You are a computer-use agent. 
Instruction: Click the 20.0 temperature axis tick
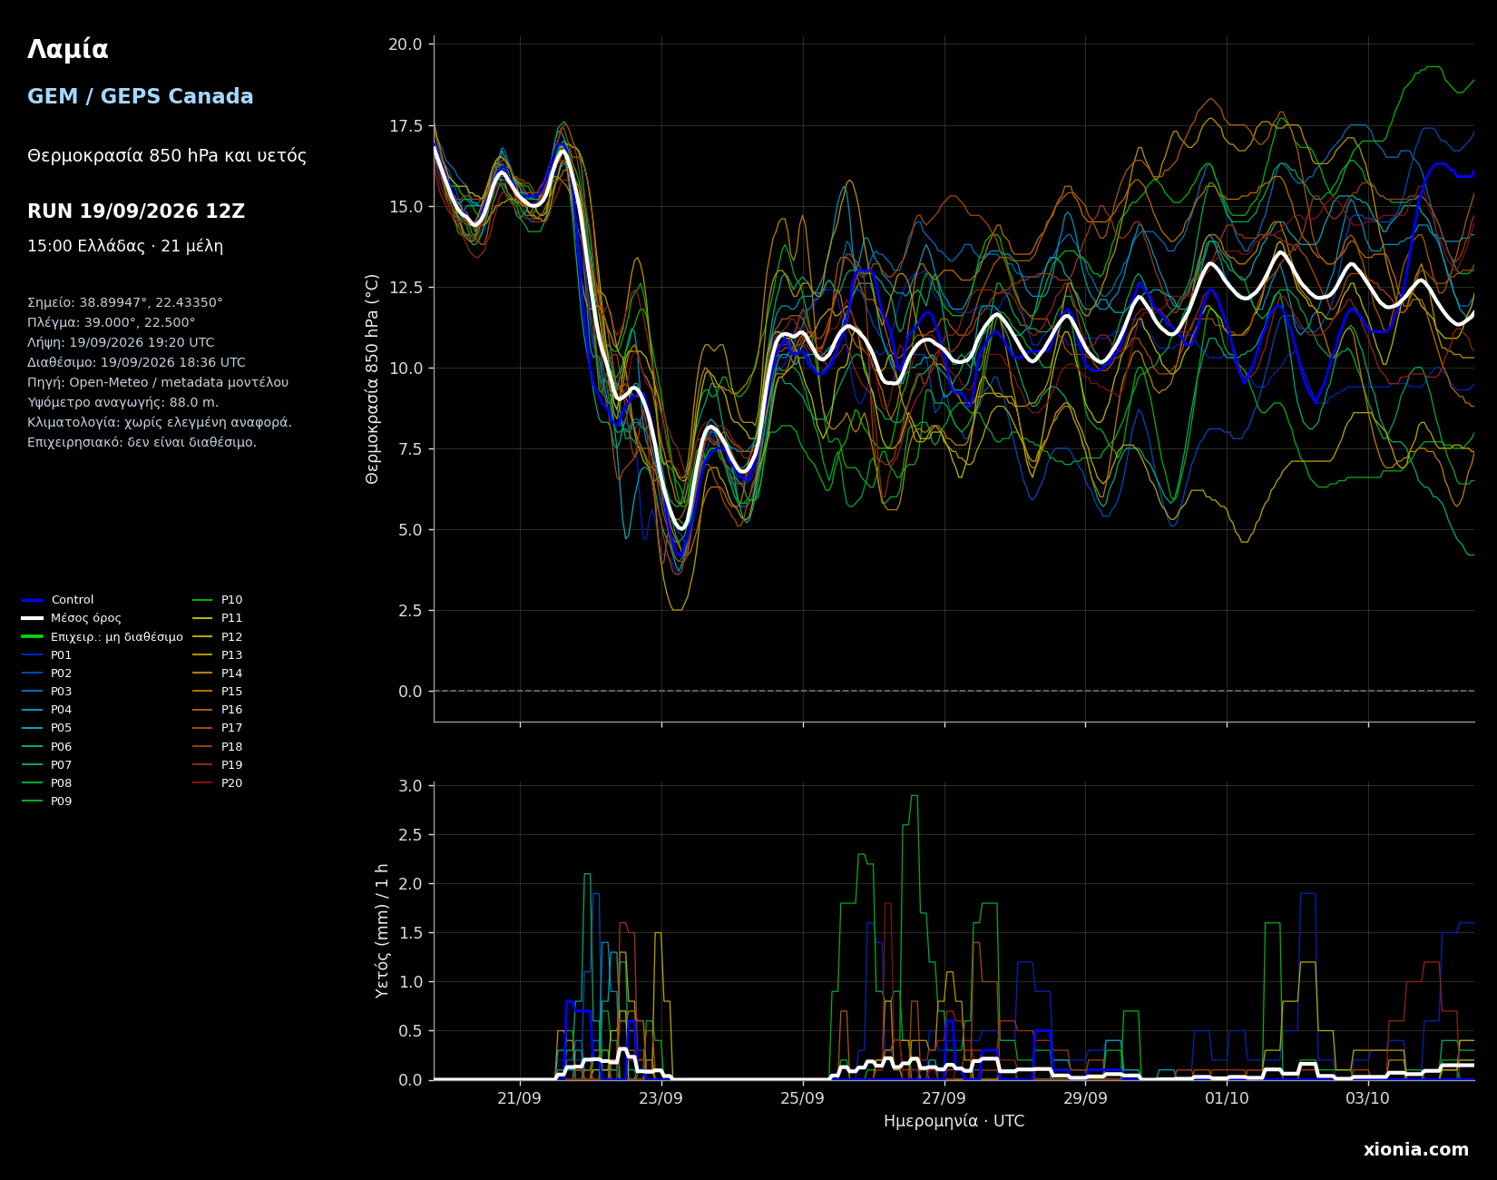click(x=405, y=44)
